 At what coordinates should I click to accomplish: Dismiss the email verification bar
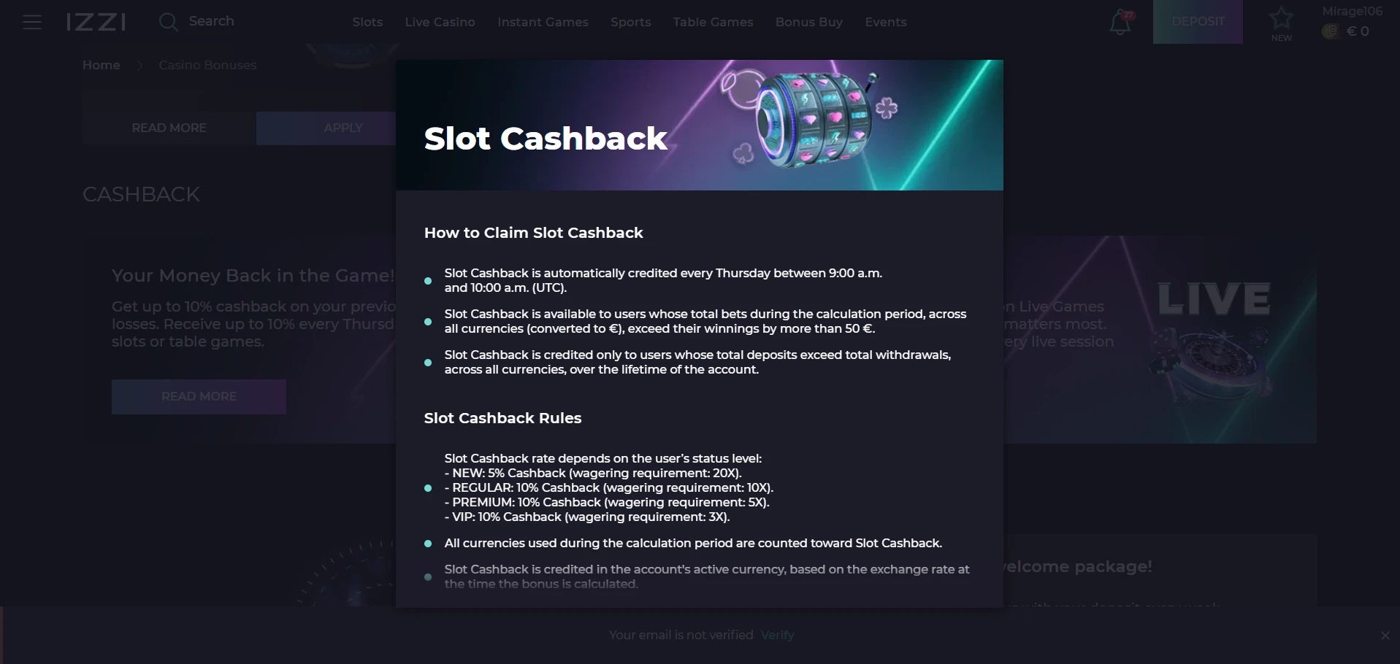pos(1385,636)
